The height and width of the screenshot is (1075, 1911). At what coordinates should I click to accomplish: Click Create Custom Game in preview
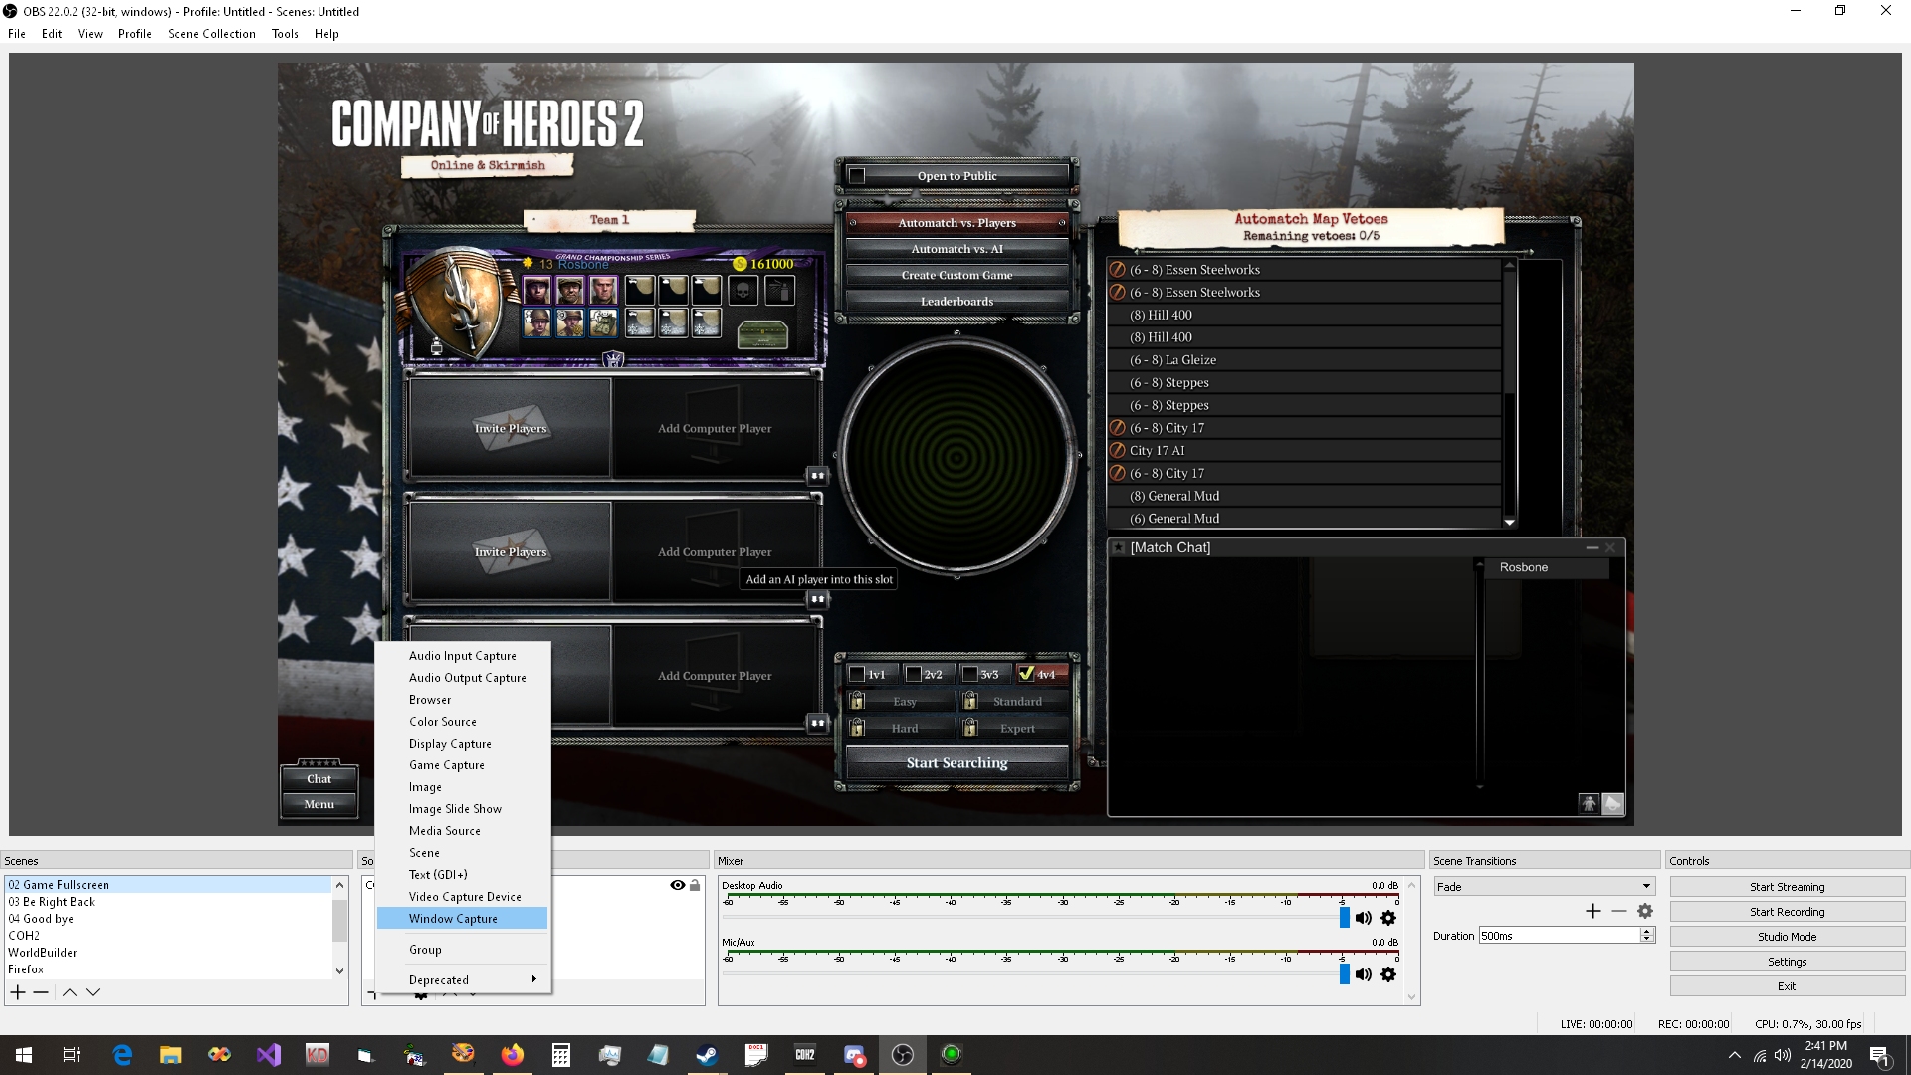956,275
